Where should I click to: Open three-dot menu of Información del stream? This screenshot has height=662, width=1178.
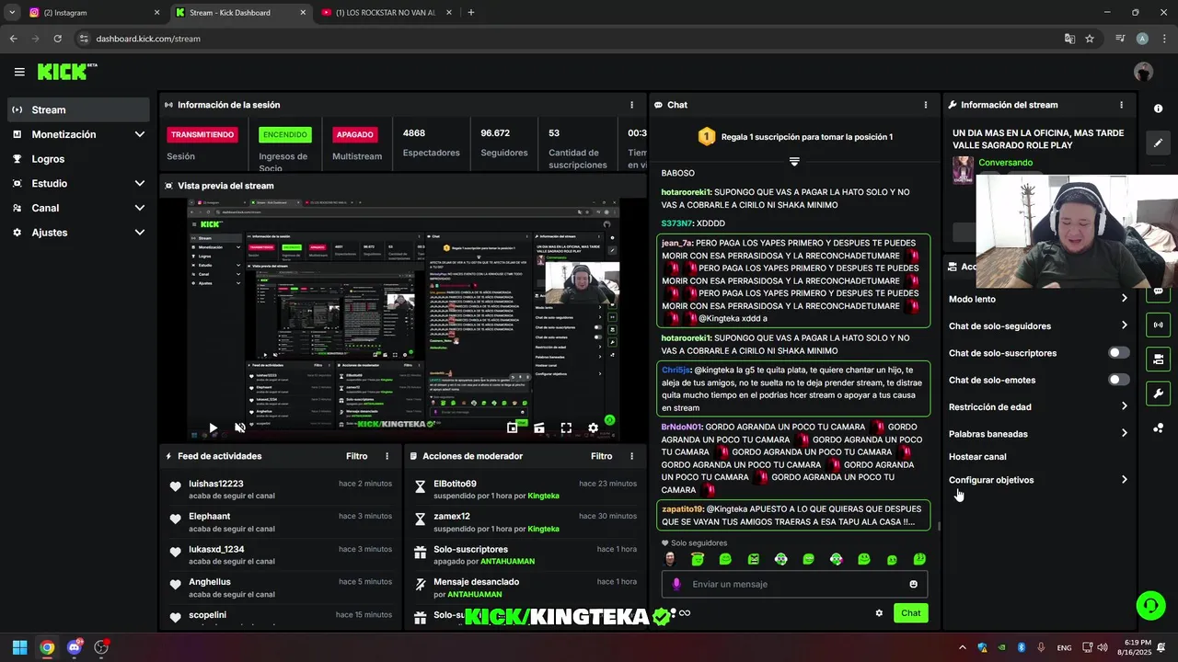tap(1121, 105)
